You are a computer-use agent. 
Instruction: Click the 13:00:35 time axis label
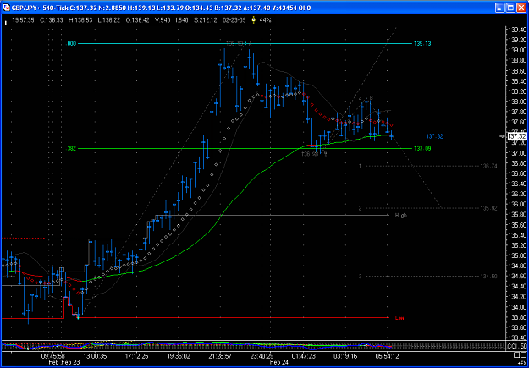click(x=96, y=356)
